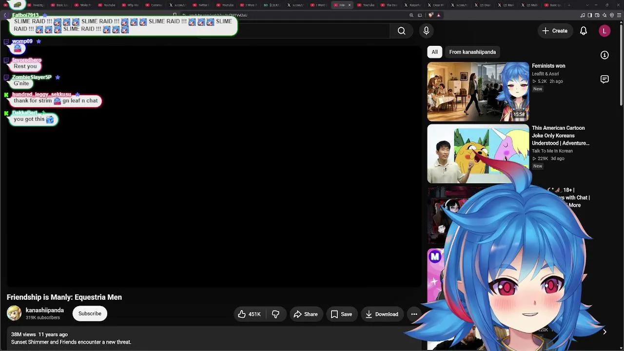Click chat message you got this
This screenshot has height=351, width=624.
tap(33, 119)
